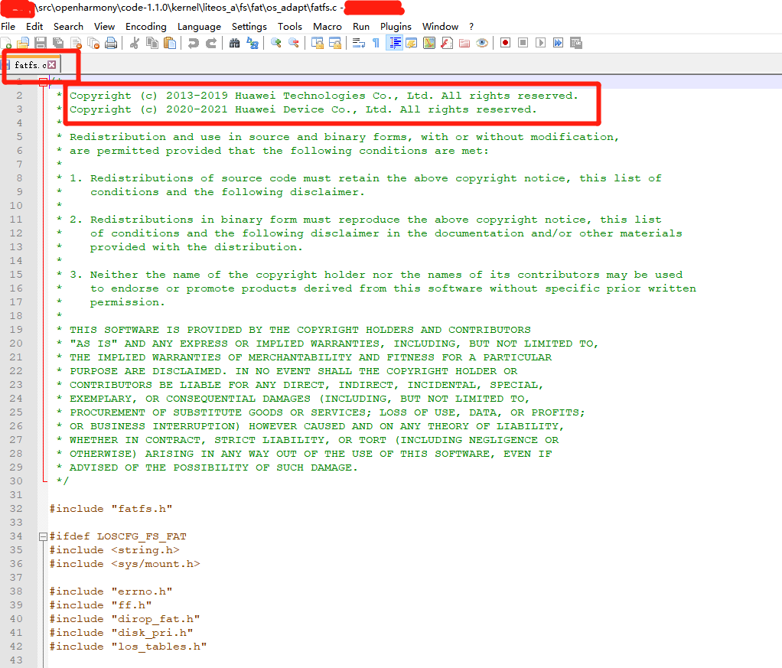Click the #include <sys/mount.h> line
782x668 pixels.
(x=125, y=564)
